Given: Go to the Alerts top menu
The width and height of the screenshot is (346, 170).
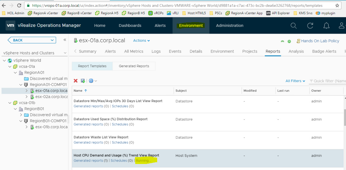Looking at the screenshot, I should click(x=160, y=25).
